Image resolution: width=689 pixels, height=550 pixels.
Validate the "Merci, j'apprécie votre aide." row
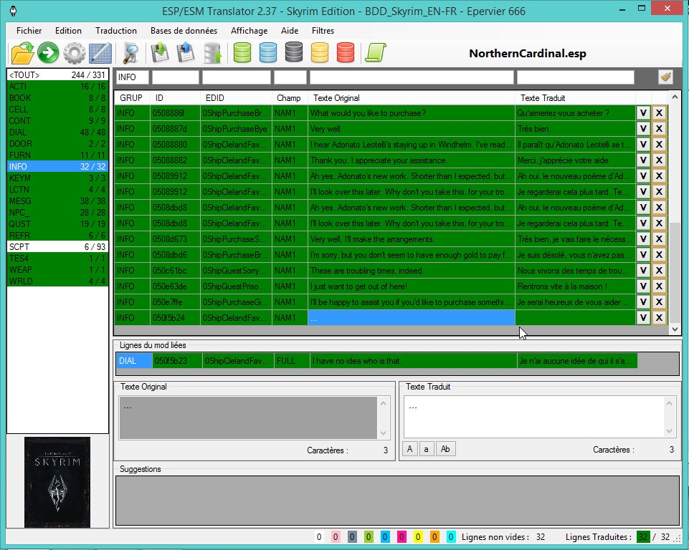(643, 160)
